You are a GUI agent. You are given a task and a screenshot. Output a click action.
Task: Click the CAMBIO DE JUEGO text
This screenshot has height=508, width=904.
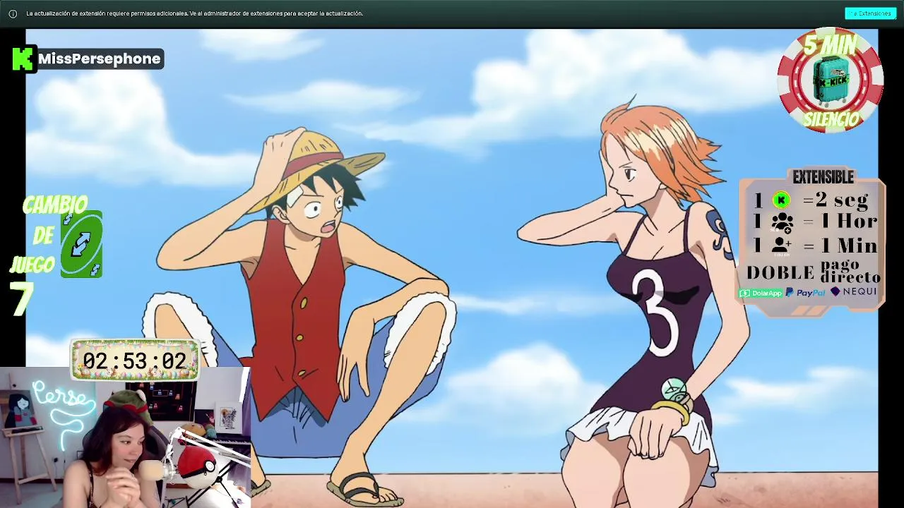pos(49,234)
